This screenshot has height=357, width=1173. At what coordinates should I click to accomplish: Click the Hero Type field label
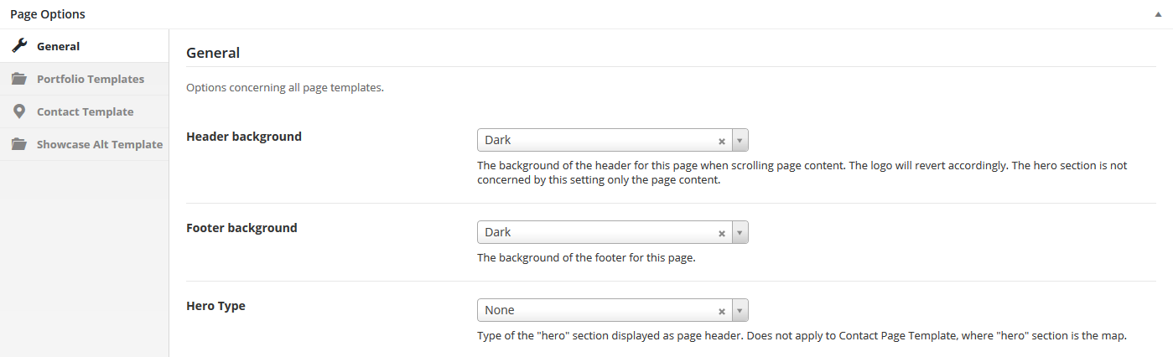pos(215,306)
